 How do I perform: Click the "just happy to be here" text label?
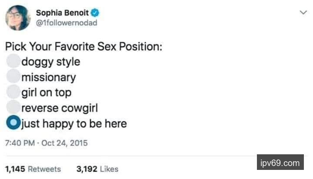tap(74, 124)
